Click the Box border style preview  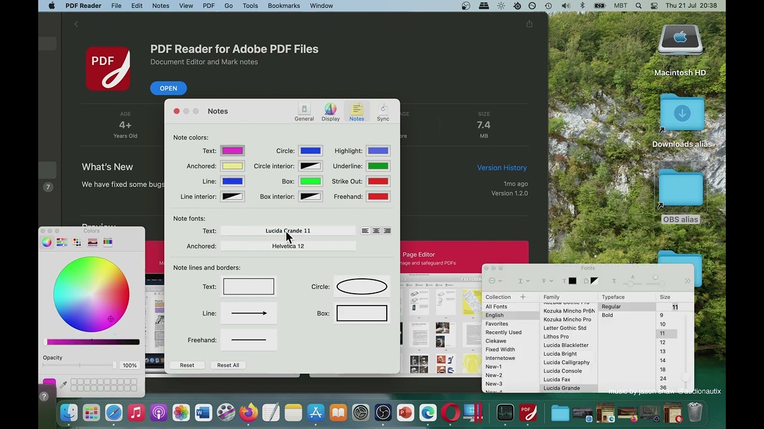[x=362, y=313]
